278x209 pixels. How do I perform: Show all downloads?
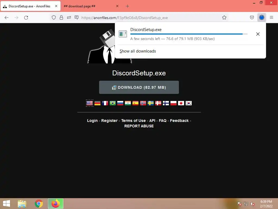138,51
